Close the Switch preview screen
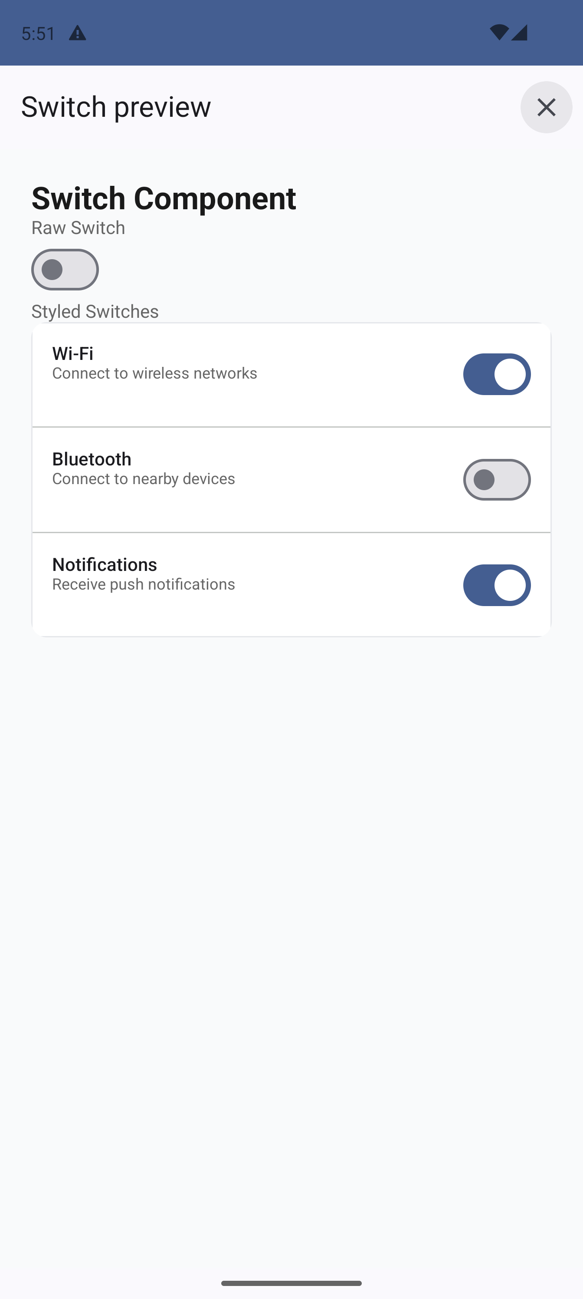Viewport: 583px width, 1299px height. 546,107
